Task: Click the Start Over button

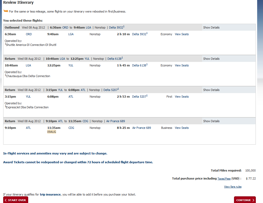Action: [16, 200]
